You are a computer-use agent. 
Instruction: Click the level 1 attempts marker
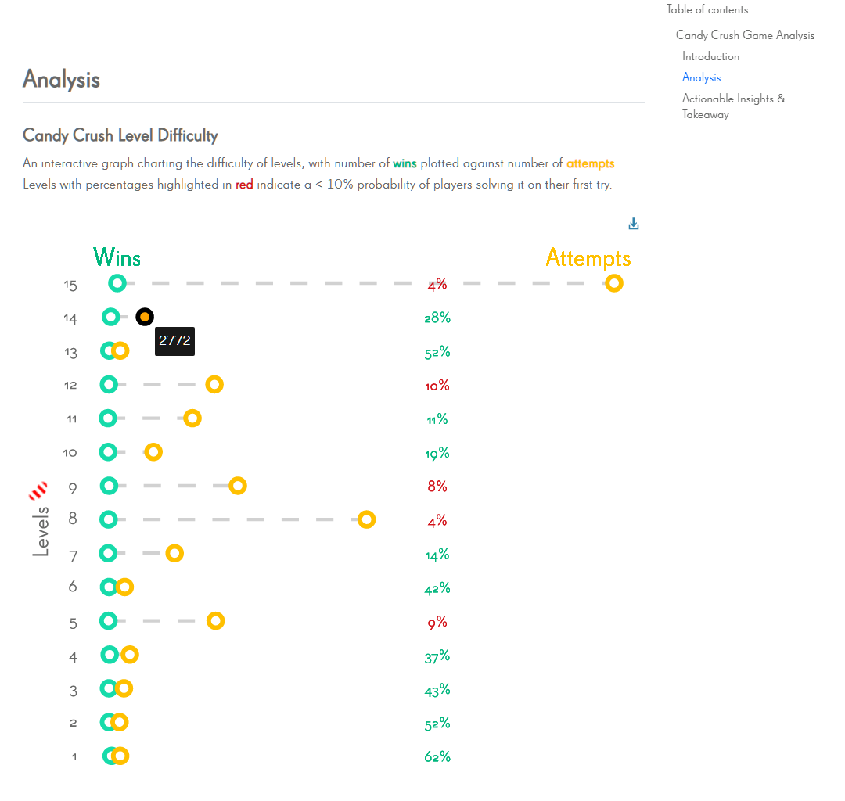point(120,756)
